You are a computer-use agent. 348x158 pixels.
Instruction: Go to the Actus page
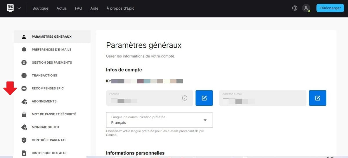click(x=61, y=8)
